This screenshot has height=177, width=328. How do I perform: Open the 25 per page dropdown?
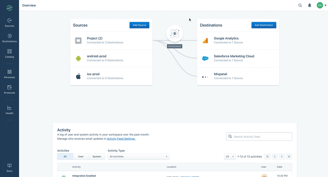(230, 156)
